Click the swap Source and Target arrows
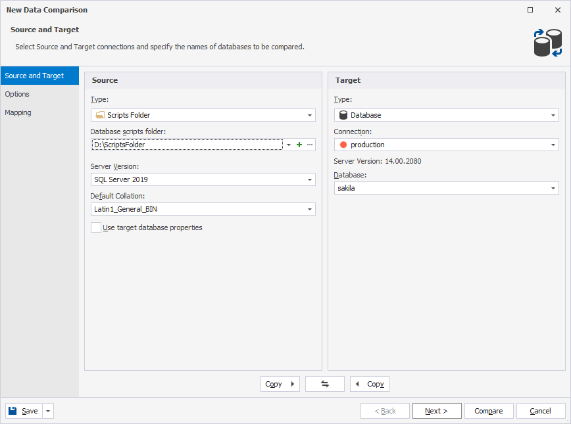This screenshot has height=424, width=571. (x=324, y=384)
